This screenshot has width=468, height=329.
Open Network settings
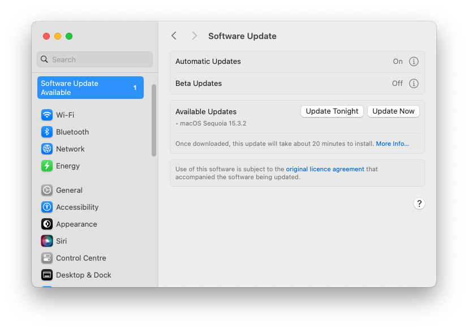47,149
